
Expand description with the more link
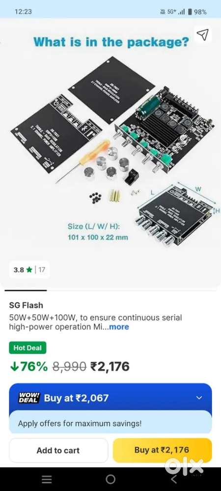coord(119,327)
